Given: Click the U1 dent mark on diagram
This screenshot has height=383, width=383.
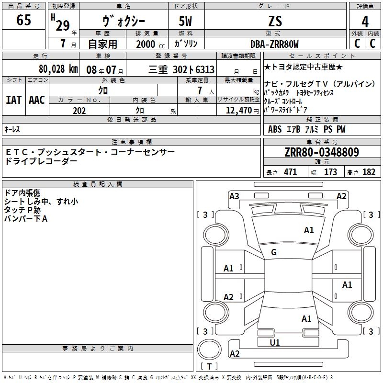Looking at the screenshot, I should click(275, 342).
